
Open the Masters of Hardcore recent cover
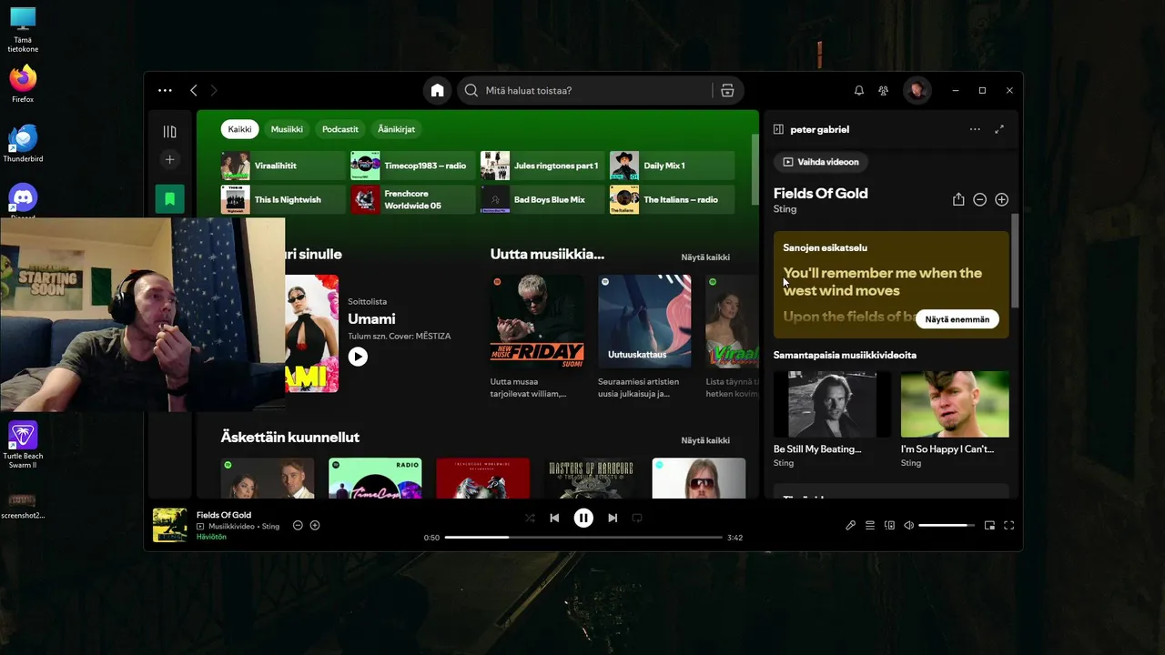point(591,479)
